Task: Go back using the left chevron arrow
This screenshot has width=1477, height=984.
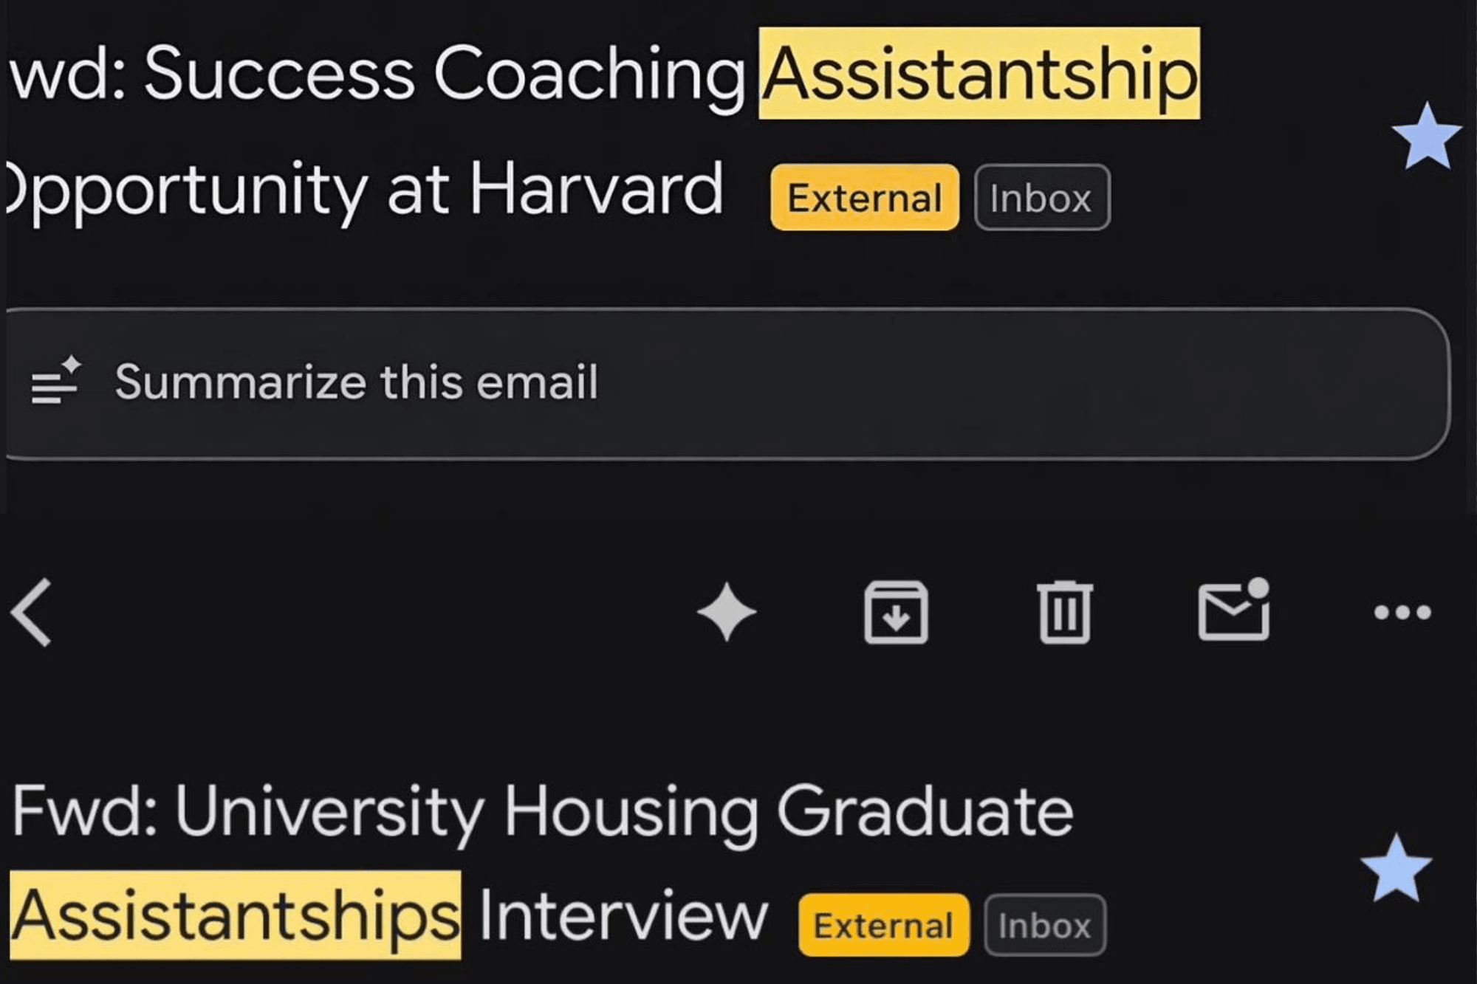Action: 32,613
